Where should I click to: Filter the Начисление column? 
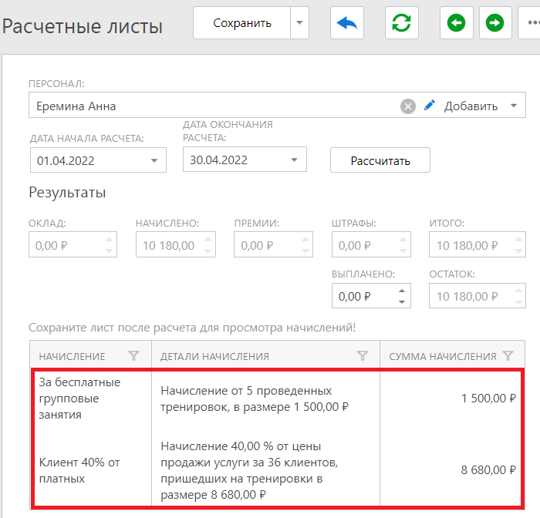[x=133, y=355]
